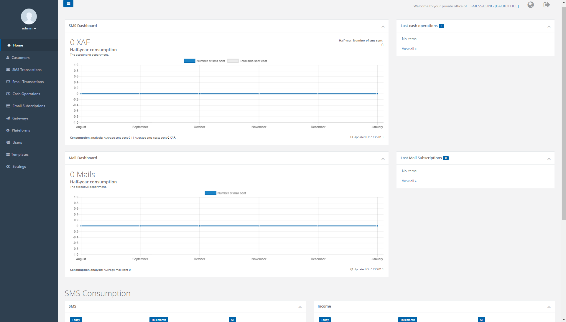
Task: Open Users from the sidebar
Action: tap(17, 142)
